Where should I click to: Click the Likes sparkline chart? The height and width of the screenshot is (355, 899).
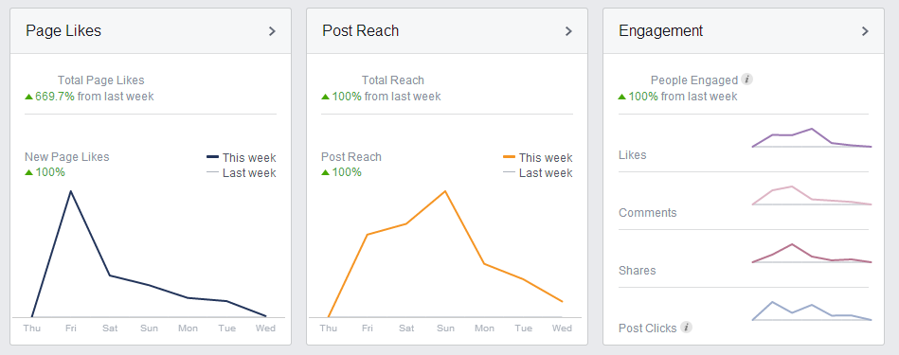coord(812,138)
